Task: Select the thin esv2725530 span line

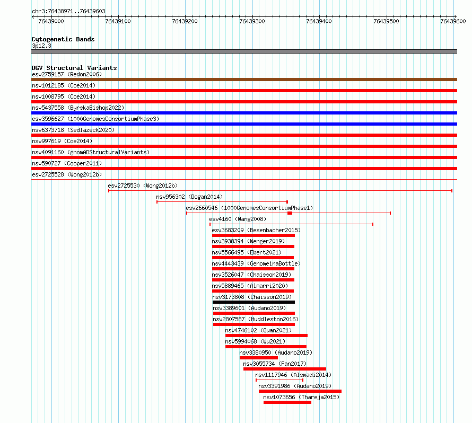Action: [x=280, y=191]
